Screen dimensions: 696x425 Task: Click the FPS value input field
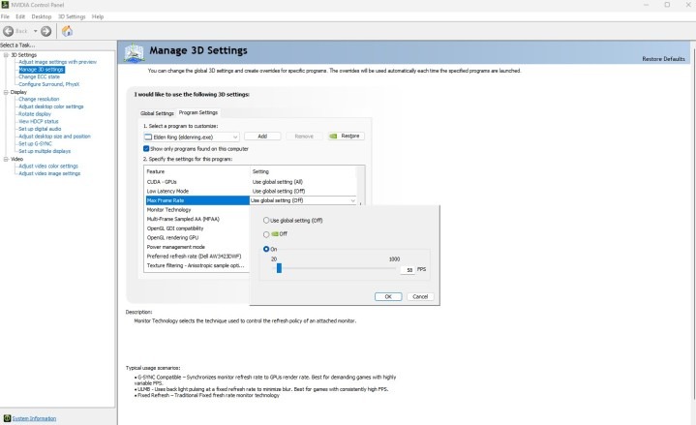tap(408, 269)
